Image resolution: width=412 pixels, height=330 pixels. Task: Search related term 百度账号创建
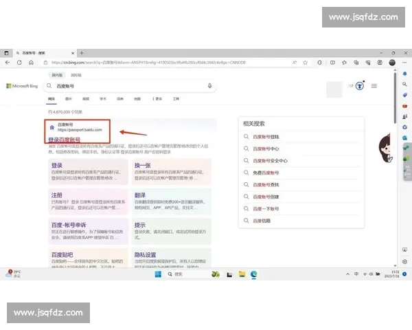point(266,197)
